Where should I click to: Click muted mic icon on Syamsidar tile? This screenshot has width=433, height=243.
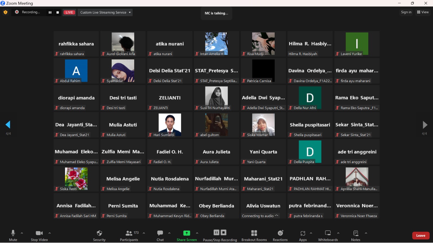(x=103, y=81)
